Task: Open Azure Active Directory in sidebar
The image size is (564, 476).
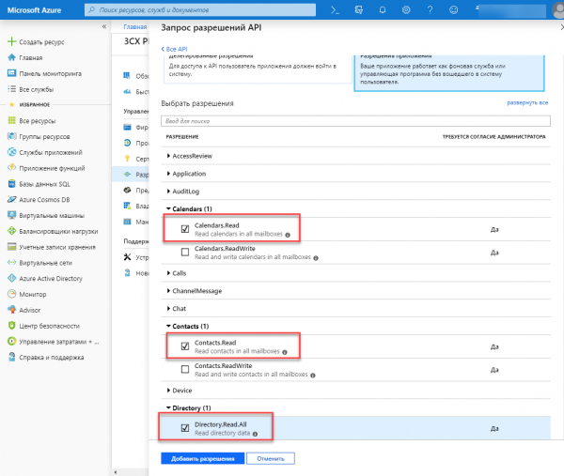Action: coord(52,279)
